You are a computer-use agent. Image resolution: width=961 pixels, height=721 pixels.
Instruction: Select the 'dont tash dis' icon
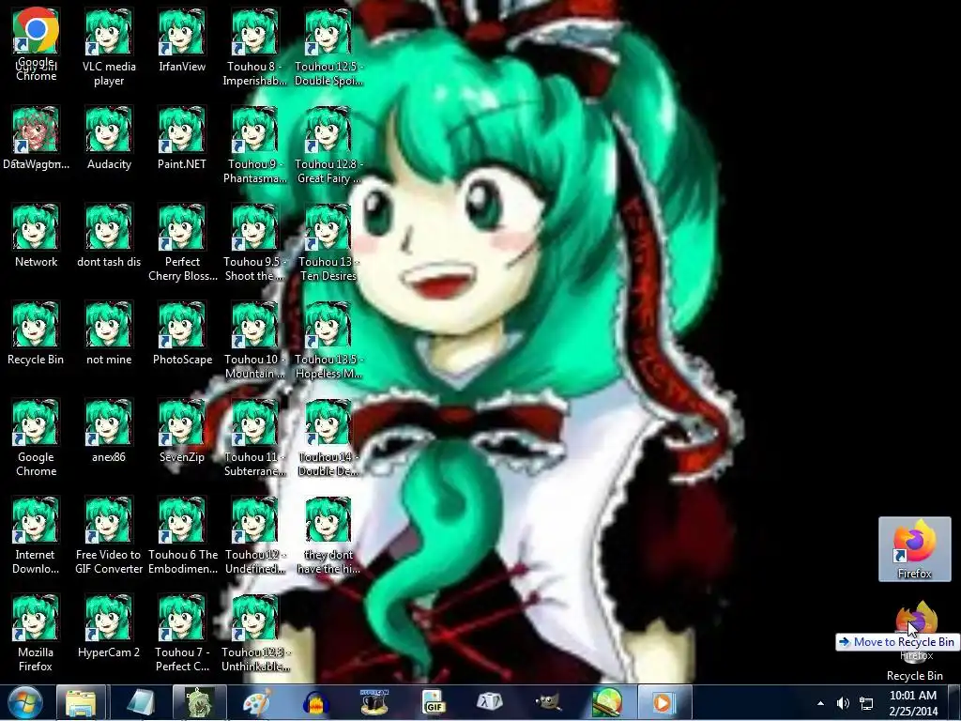109,236
